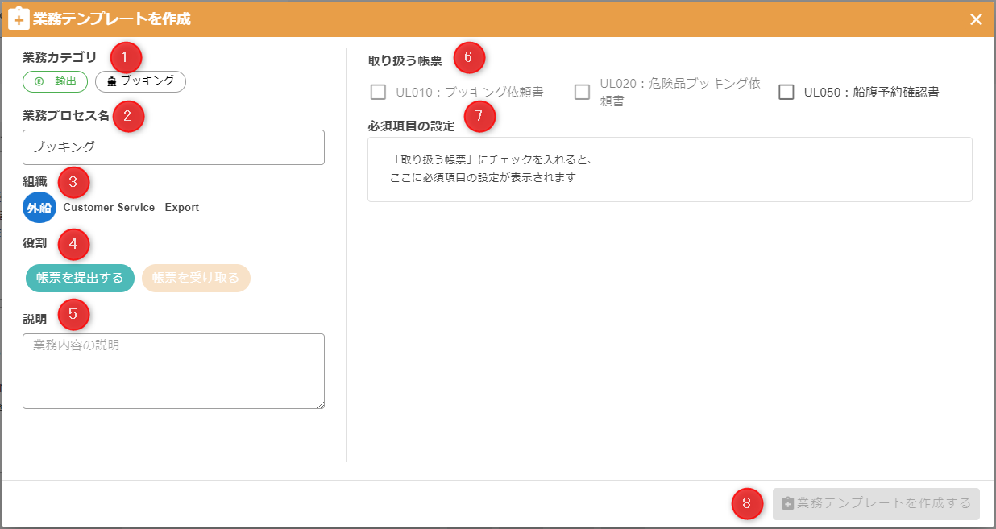Click red marker 8 near the create button
This screenshot has height=529, width=996.
(x=747, y=503)
